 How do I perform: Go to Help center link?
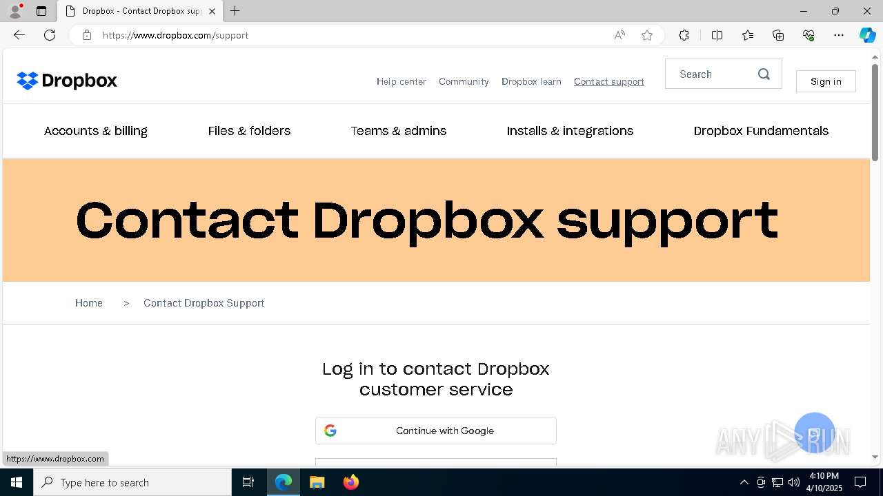click(401, 81)
